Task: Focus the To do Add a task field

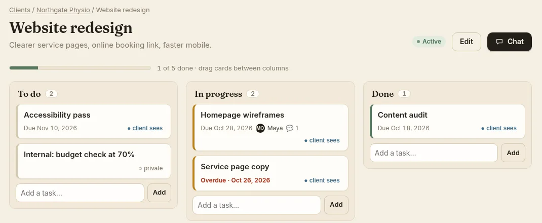Action: (80, 193)
